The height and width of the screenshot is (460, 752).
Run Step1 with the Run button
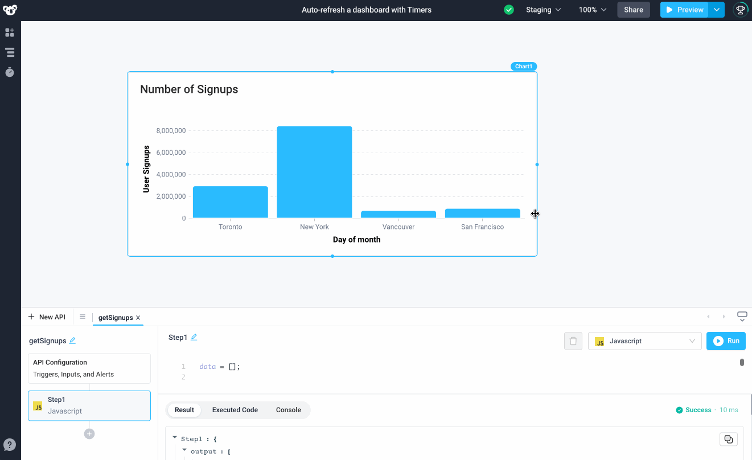pyautogui.click(x=725, y=340)
